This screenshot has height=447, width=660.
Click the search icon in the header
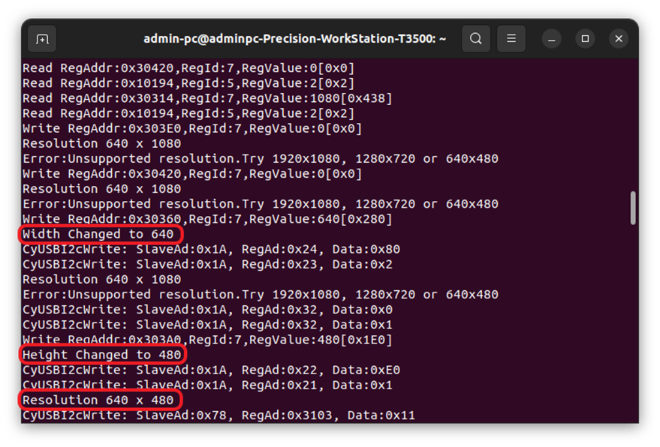(x=476, y=38)
